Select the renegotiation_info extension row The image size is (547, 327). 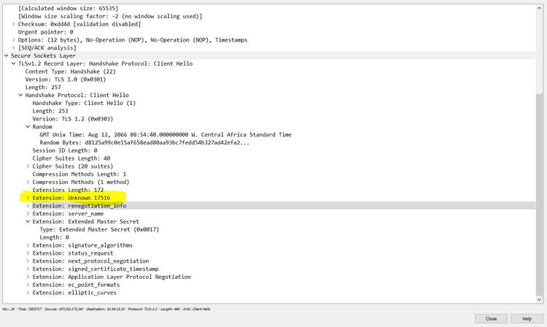79,206
